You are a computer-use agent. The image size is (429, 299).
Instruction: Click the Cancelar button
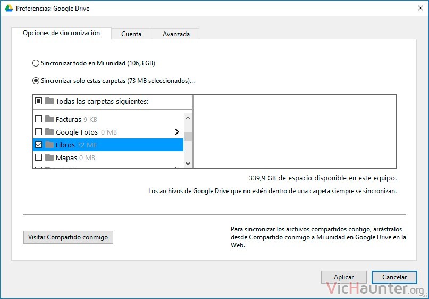[394, 277]
